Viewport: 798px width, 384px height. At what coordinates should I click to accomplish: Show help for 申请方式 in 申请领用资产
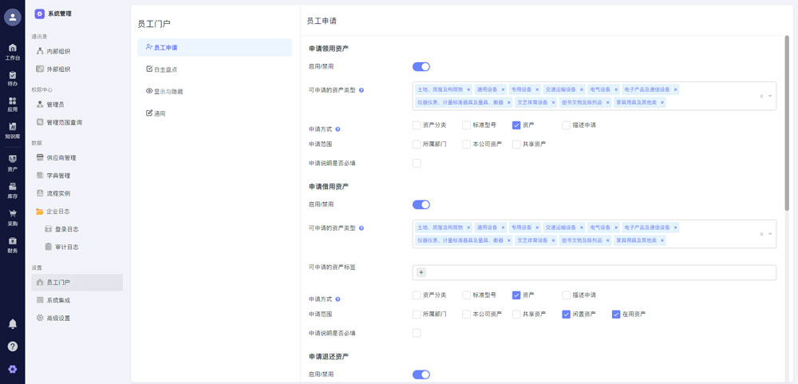click(338, 129)
